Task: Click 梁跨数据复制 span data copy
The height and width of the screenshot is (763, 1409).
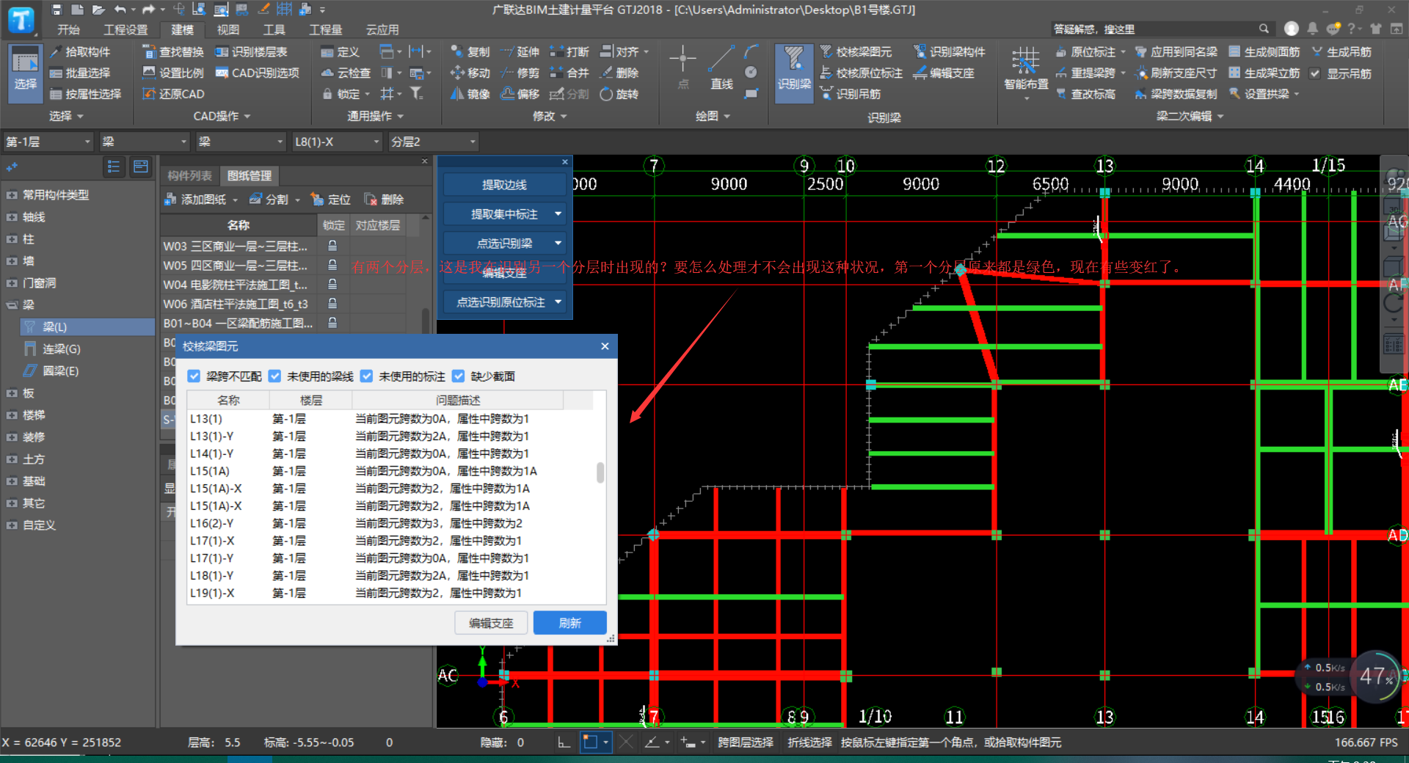Action: tap(1176, 94)
